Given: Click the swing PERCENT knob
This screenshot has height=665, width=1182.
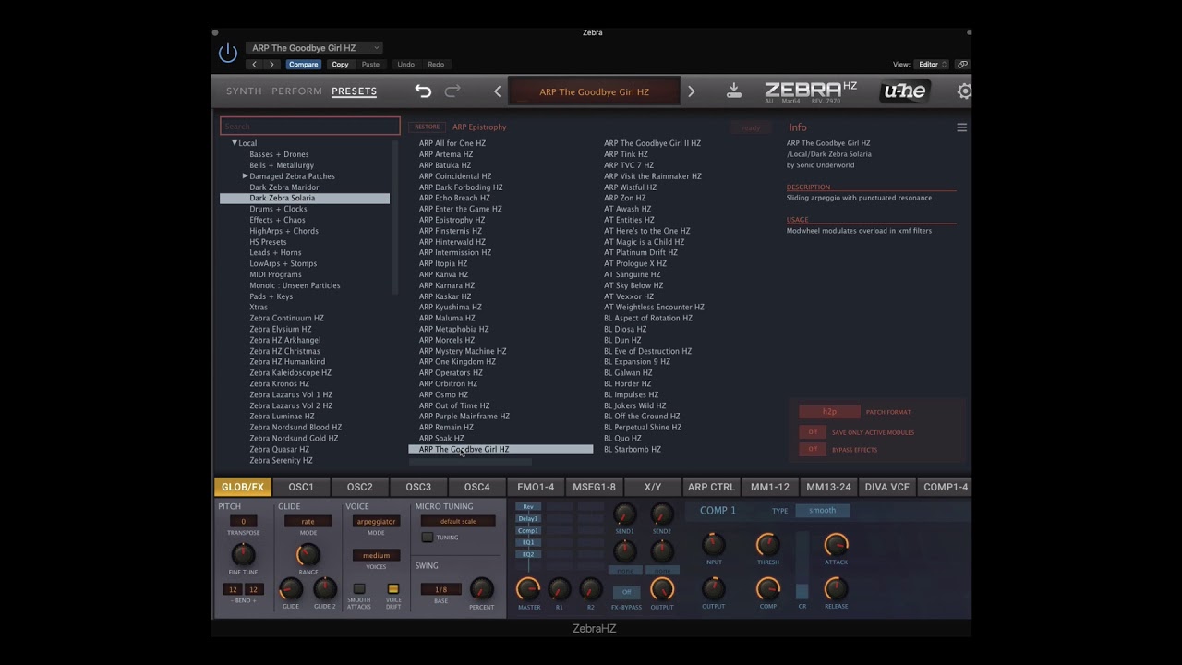Looking at the screenshot, I should (x=481, y=588).
